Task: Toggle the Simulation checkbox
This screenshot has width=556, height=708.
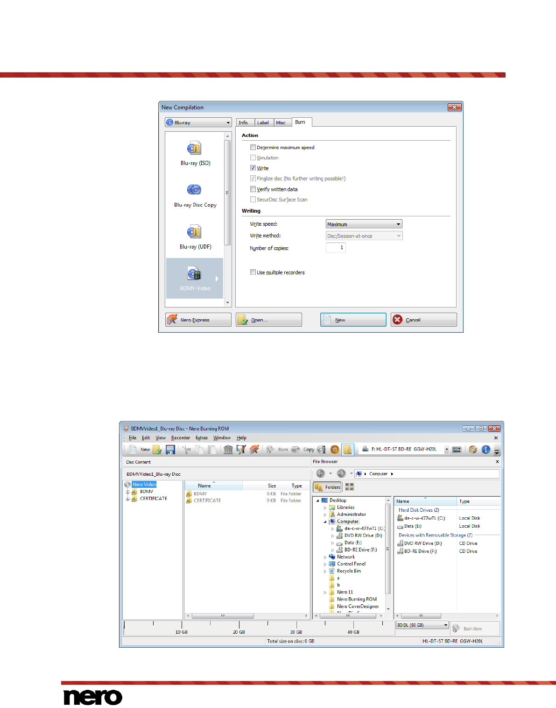Action: pyautogui.click(x=253, y=157)
